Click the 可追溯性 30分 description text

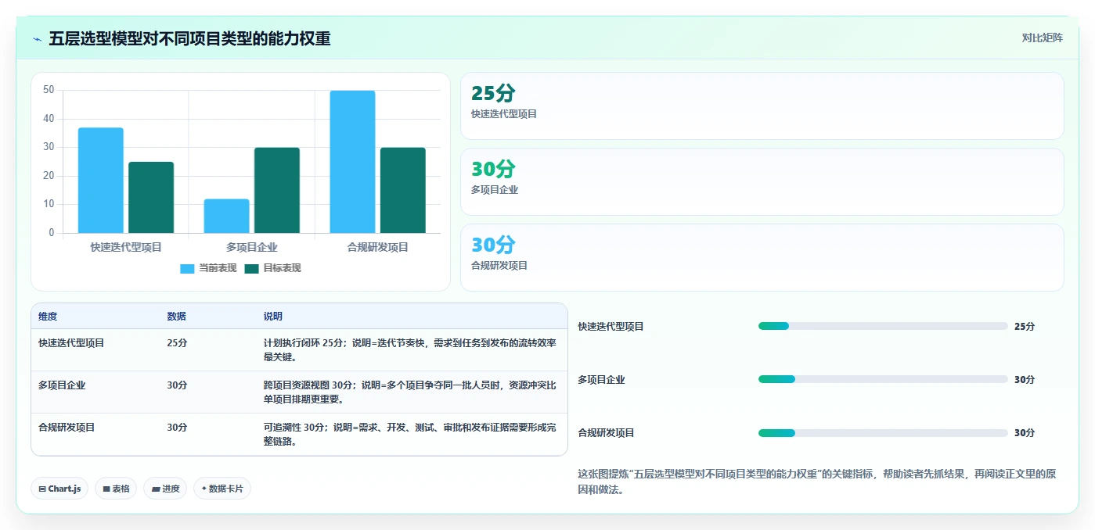tap(410, 435)
